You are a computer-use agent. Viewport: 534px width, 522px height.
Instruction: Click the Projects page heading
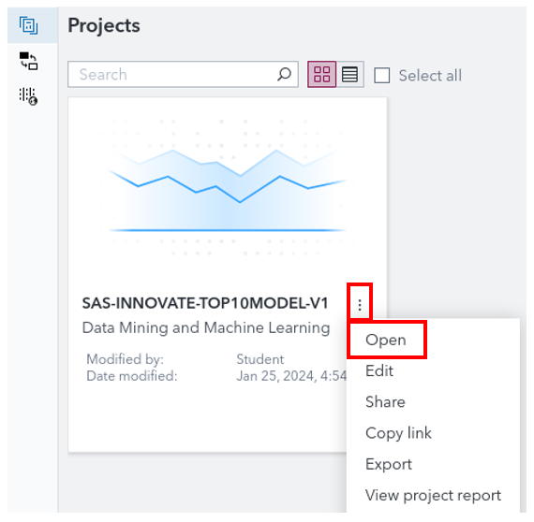104,25
